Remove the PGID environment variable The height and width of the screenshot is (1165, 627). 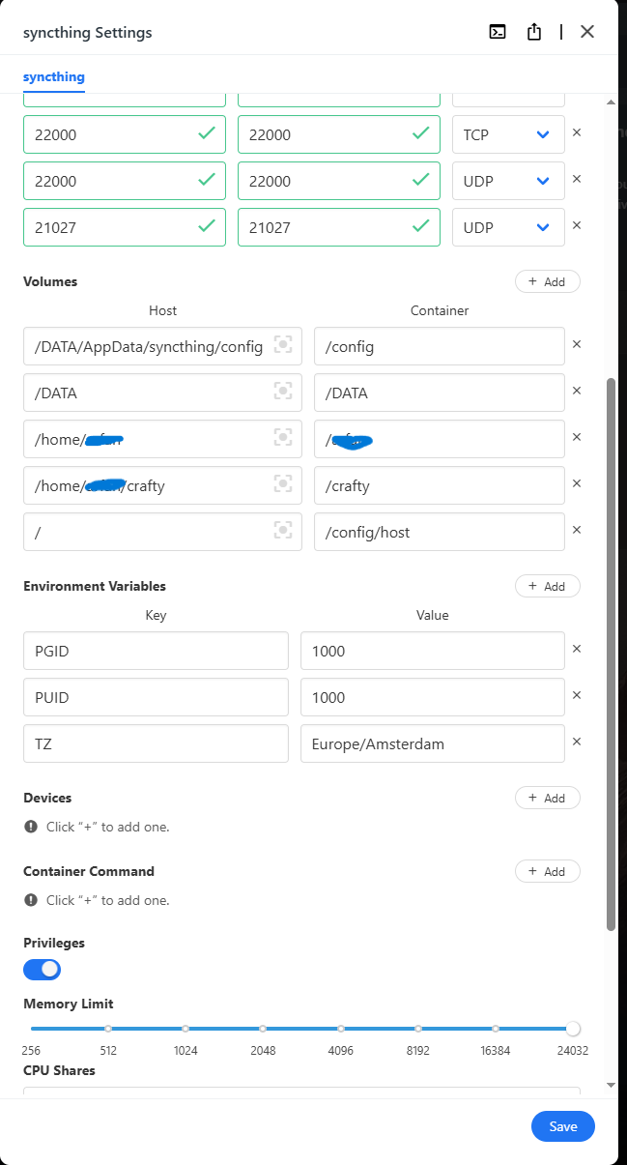click(x=577, y=649)
